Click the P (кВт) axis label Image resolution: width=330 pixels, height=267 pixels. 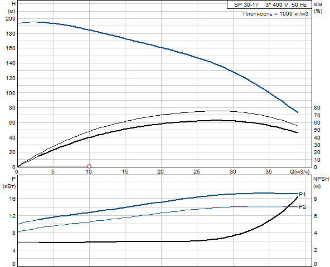click(9, 182)
